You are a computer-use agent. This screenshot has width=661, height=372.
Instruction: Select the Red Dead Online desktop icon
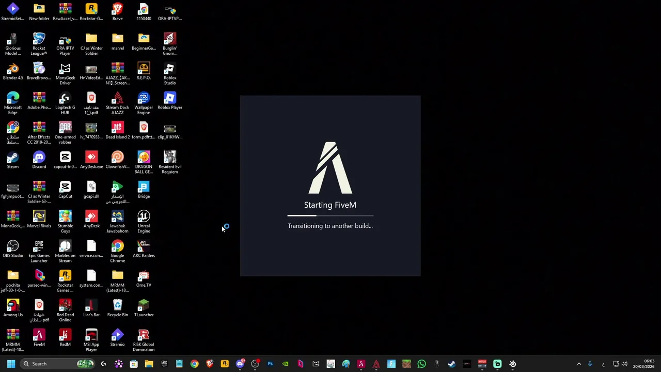coord(65,311)
